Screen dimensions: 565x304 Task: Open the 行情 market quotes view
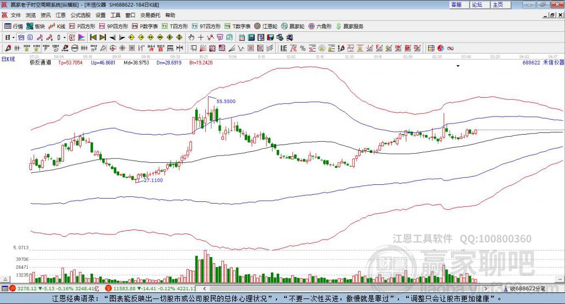[x=13, y=26]
